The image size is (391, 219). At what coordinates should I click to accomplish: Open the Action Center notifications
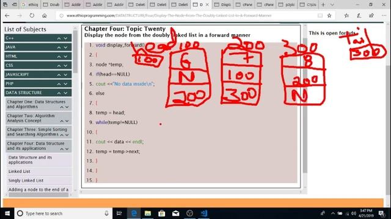381,214
